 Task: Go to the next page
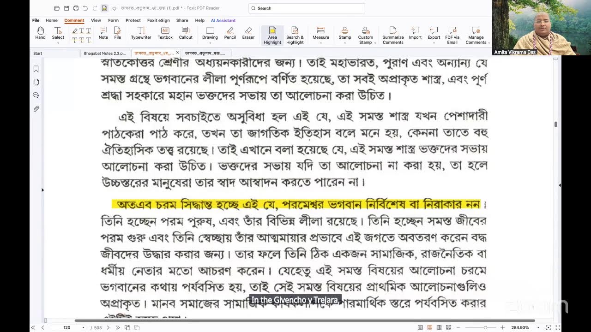point(108,327)
